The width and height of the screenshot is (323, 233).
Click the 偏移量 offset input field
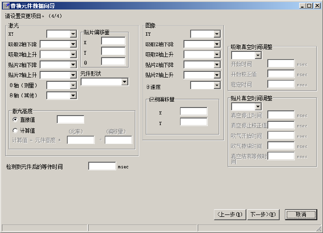pyautogui.click(x=119, y=140)
